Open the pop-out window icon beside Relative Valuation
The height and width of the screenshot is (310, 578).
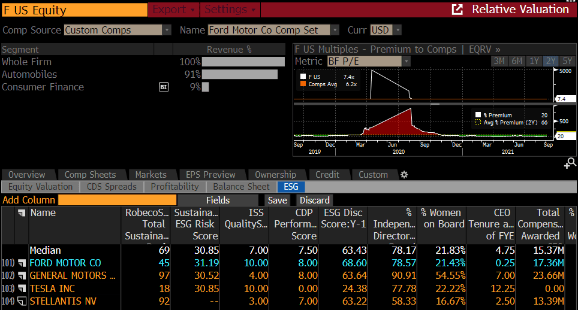point(457,10)
